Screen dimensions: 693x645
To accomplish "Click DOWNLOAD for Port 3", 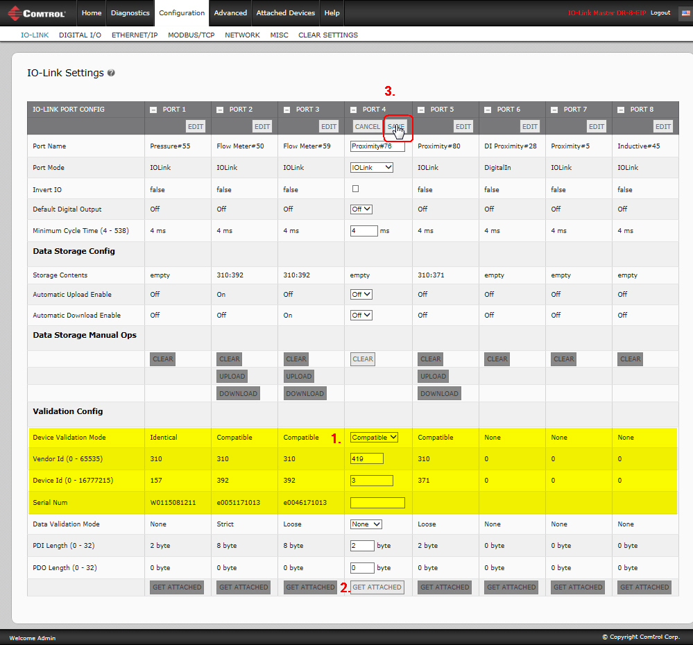I will (305, 394).
